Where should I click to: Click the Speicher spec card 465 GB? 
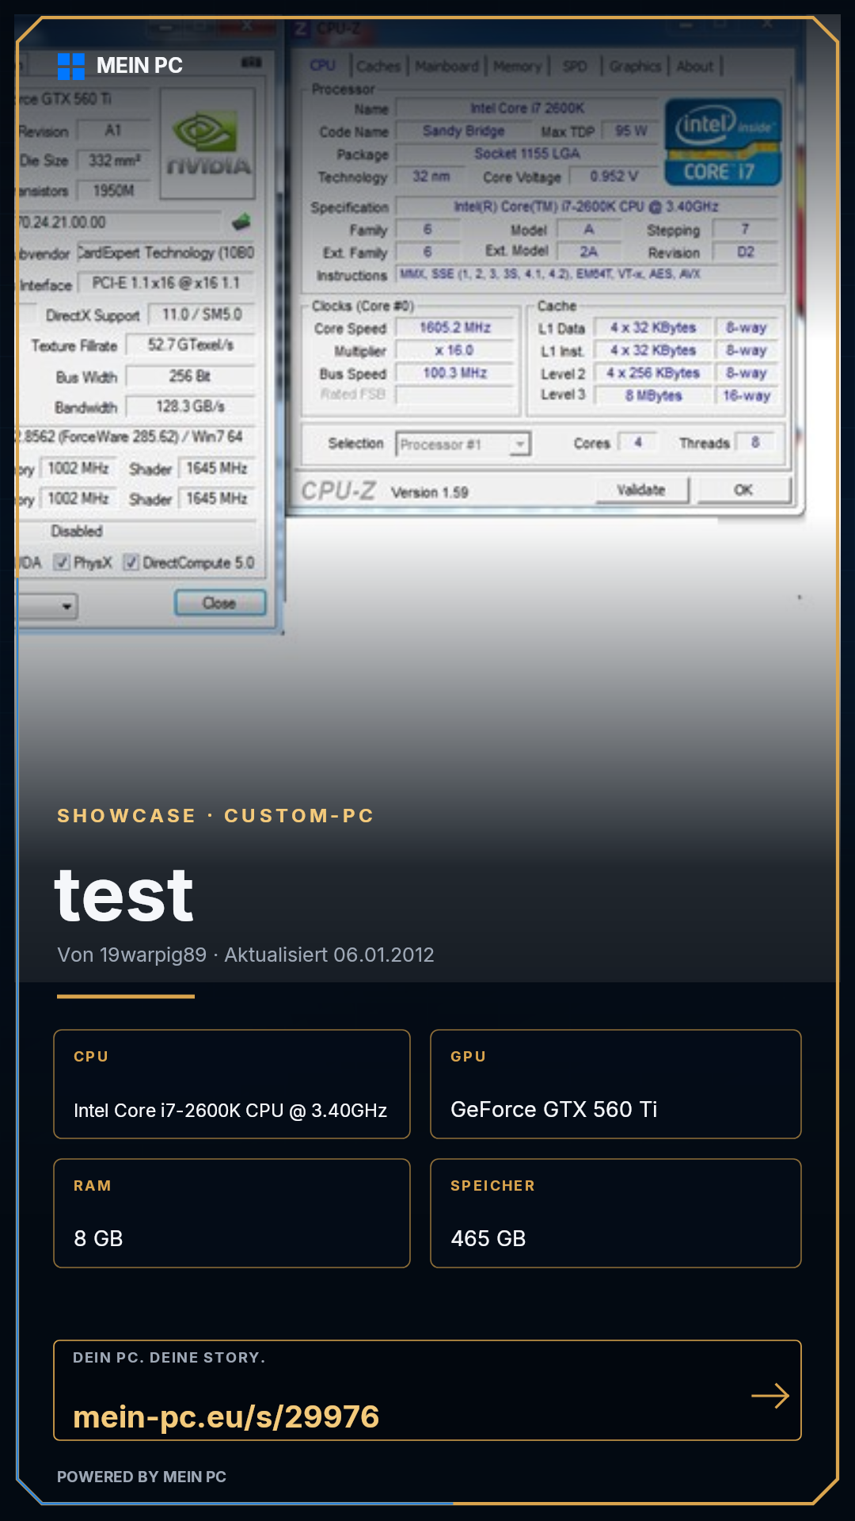(x=616, y=1213)
